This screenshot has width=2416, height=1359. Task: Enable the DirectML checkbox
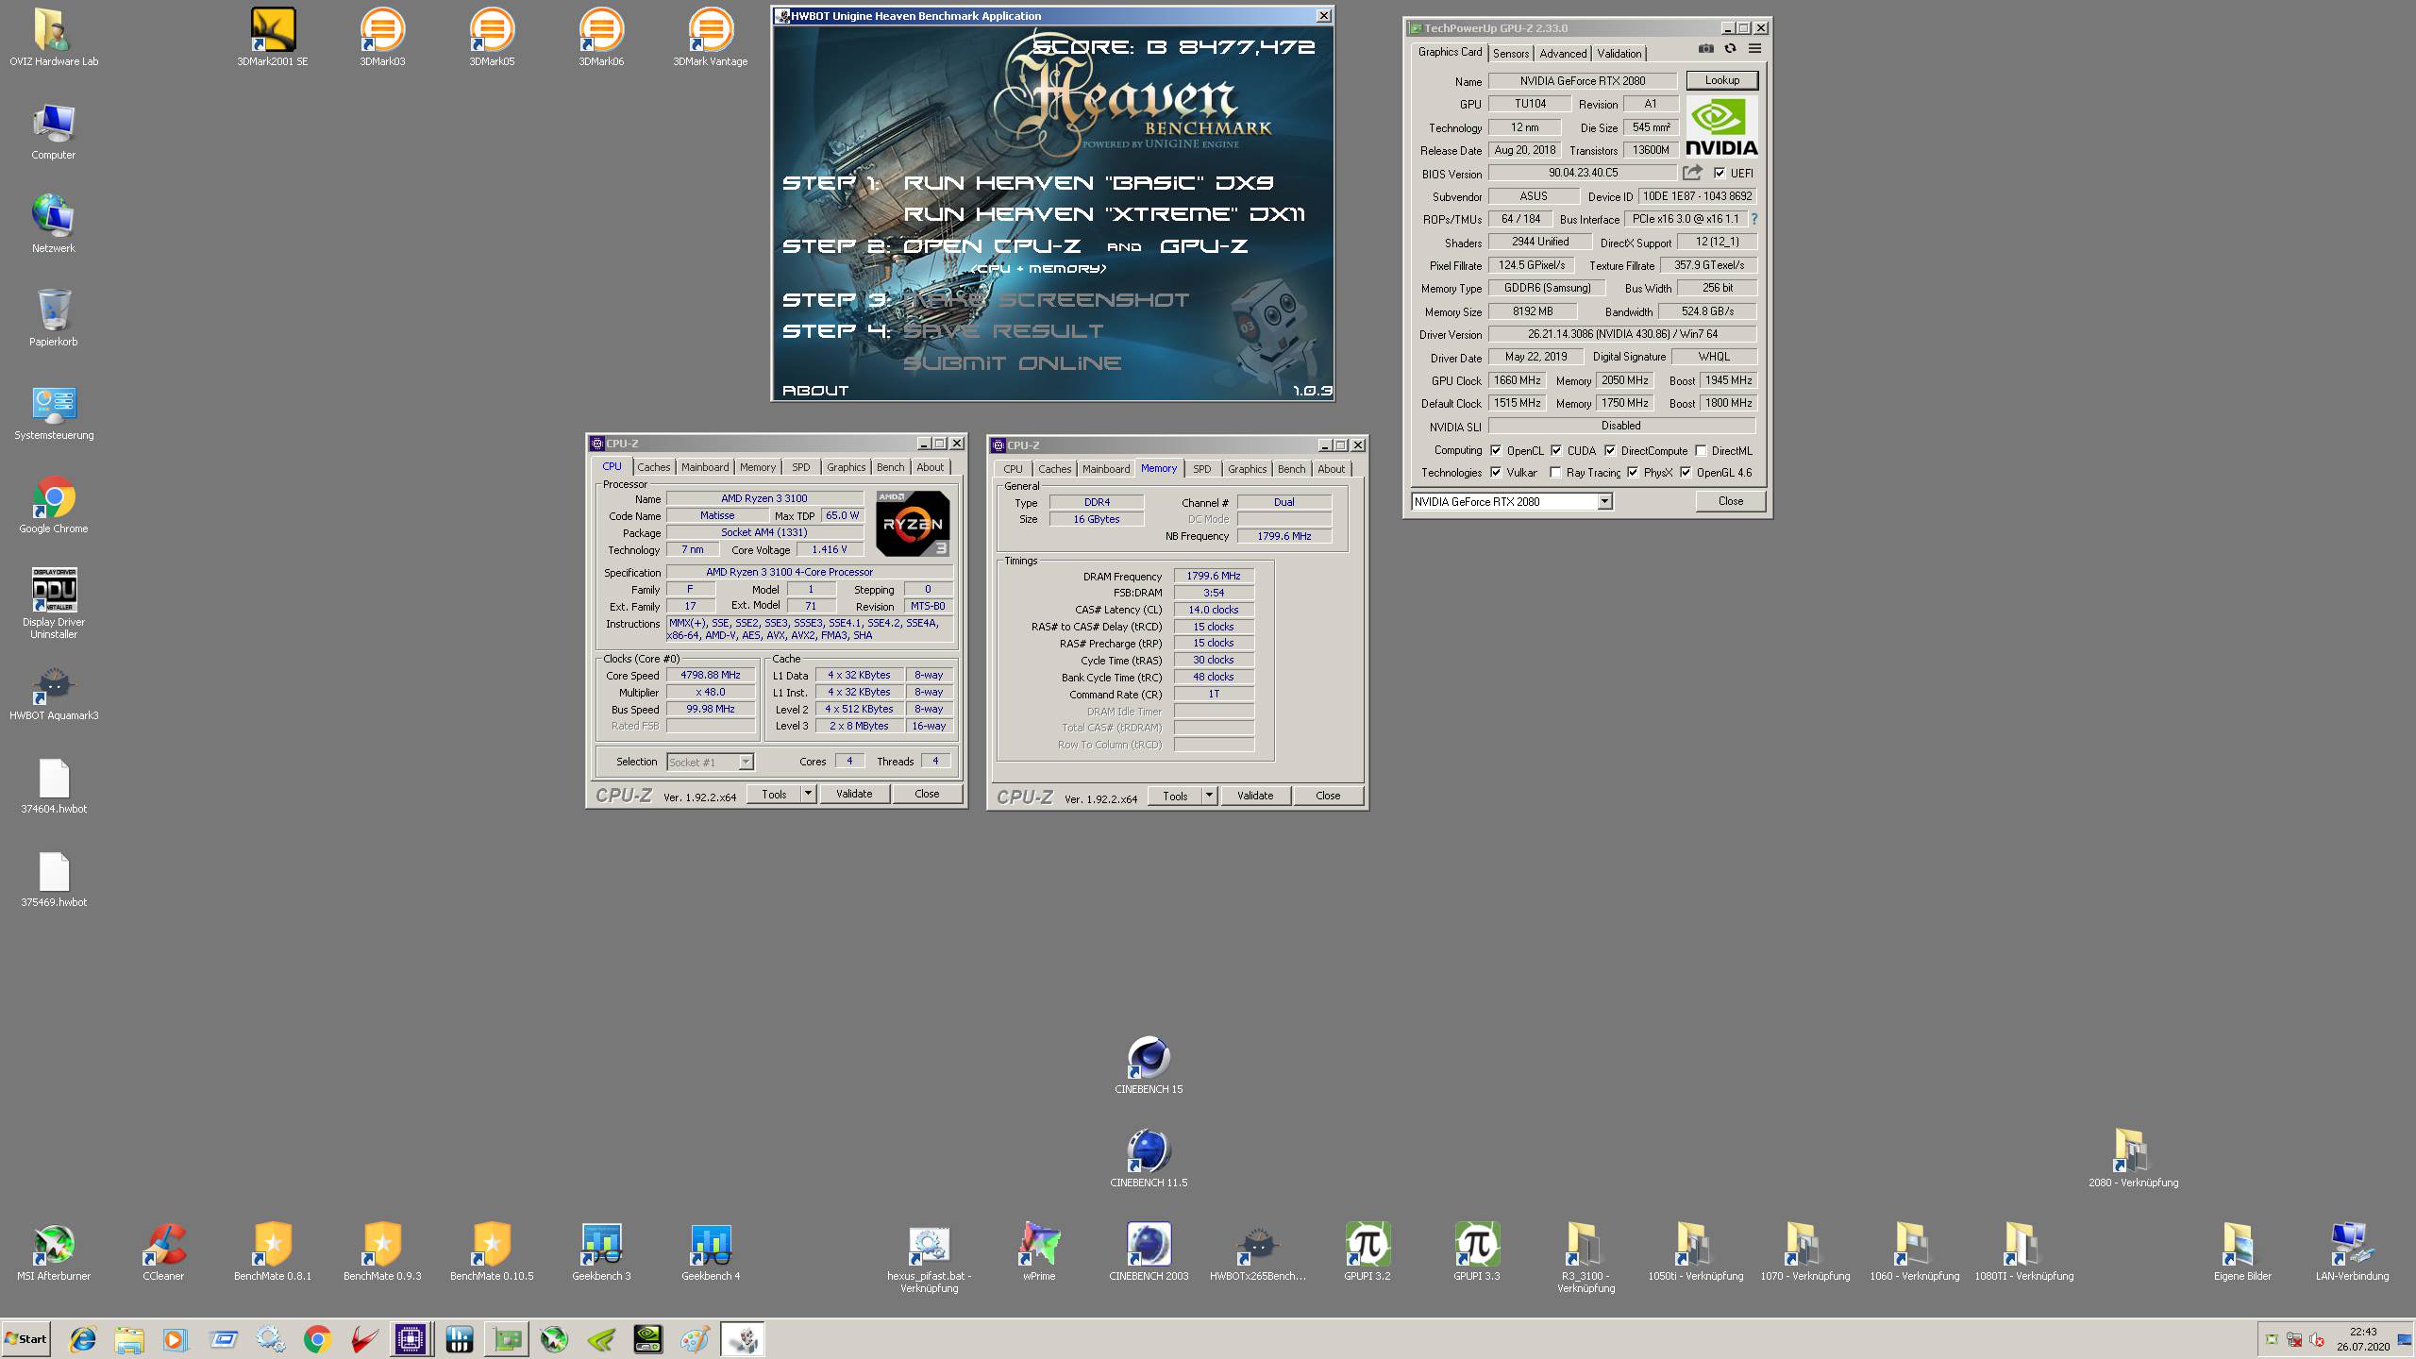(x=1701, y=450)
